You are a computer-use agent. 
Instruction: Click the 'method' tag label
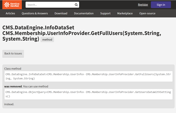(47, 39)
